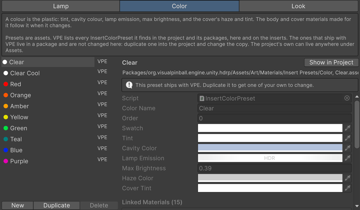Image resolution: width=360 pixels, height=210 pixels.
Task: Click the blue dot beside Blue preset
Action: tap(6, 150)
